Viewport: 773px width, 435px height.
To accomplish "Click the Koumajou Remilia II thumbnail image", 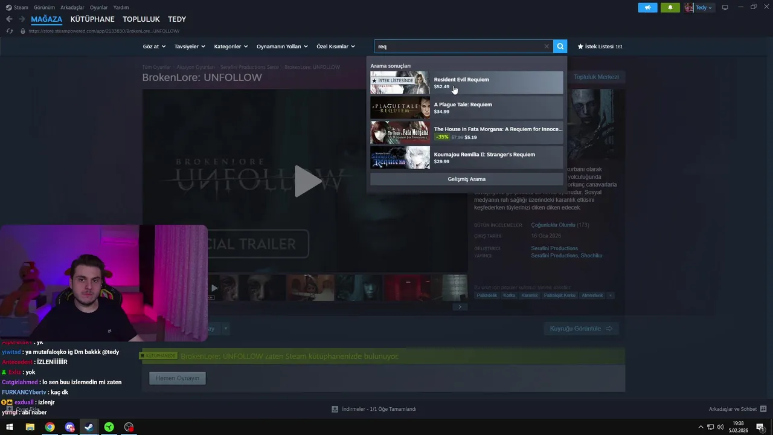I will [x=400, y=158].
